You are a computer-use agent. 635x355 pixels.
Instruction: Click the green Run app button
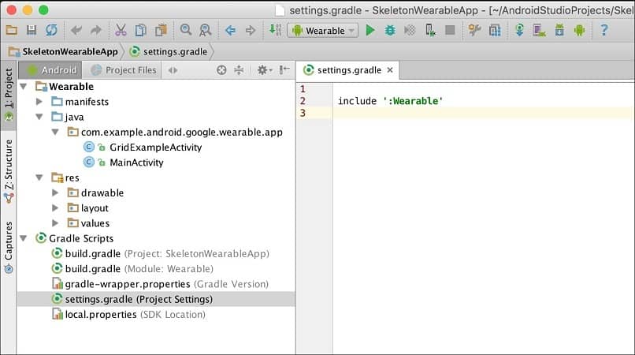(x=370, y=30)
